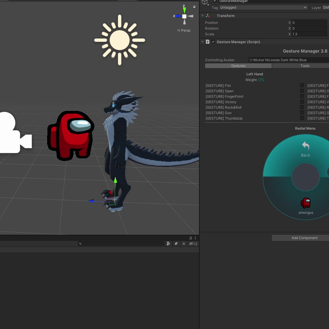
Task: Toggle the Gesture Manager script enabled checkbox
Action: (x=213, y=42)
